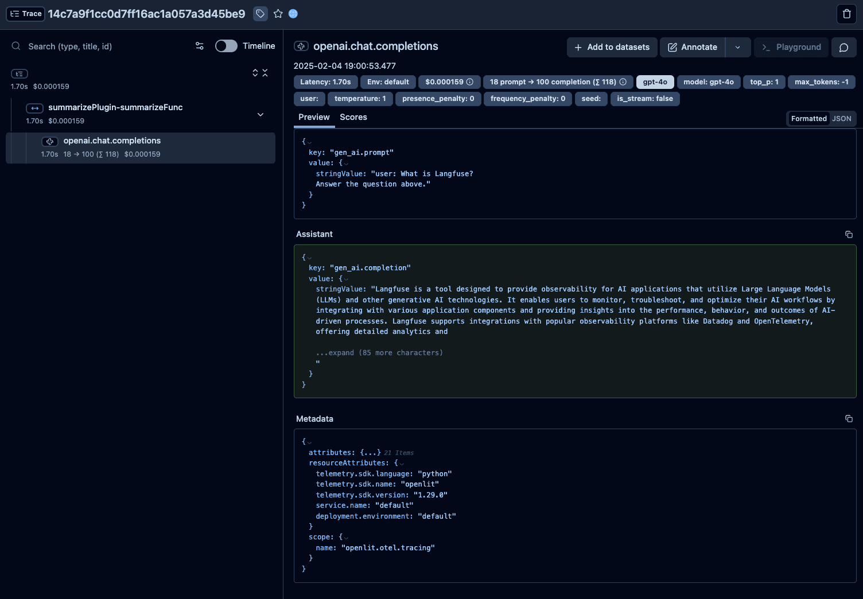Collapse the summarizePlugin-summarizeFunc span

pos(261,114)
